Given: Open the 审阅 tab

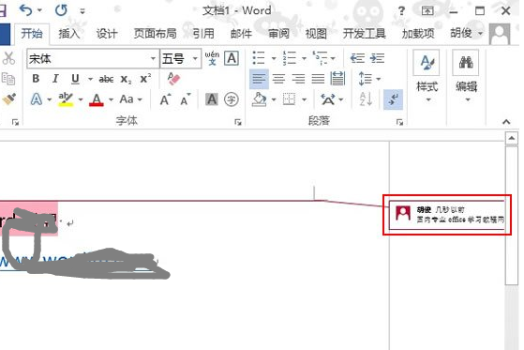Looking at the screenshot, I should pos(278,34).
